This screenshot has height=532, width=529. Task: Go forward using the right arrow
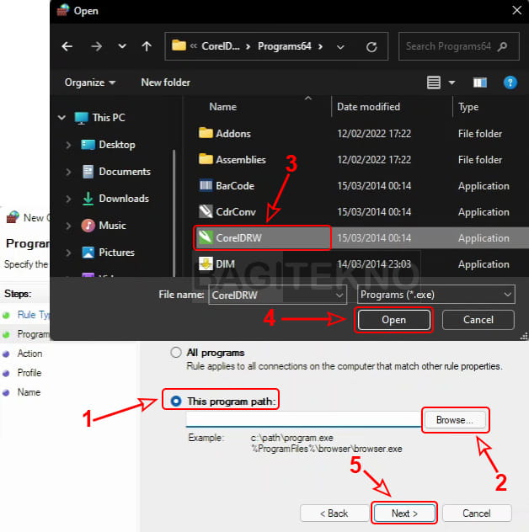point(96,46)
